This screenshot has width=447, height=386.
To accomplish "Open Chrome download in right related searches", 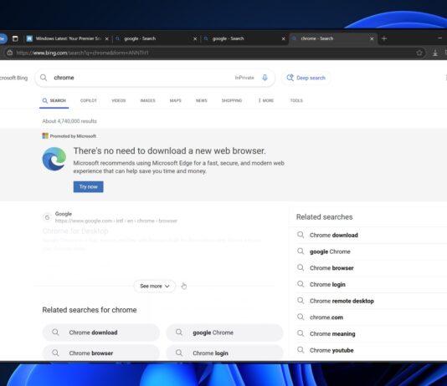I will 334,236.
